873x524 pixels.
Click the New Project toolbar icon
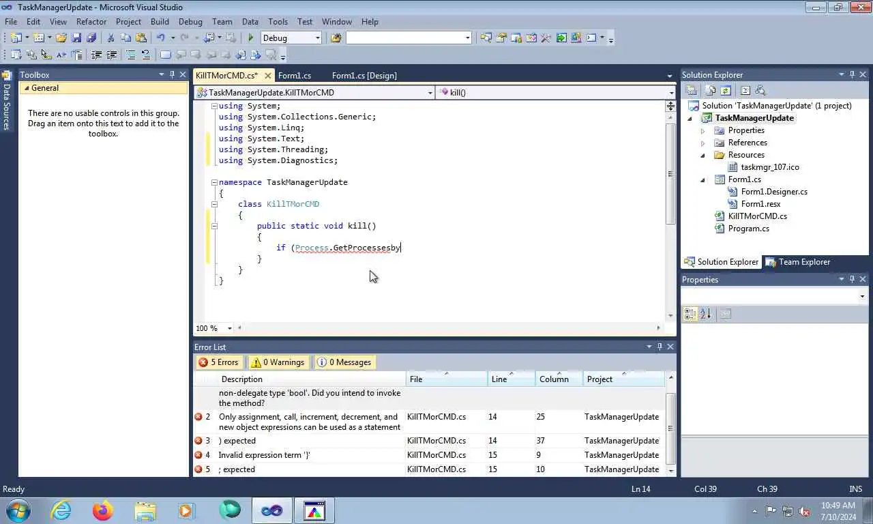pyautogui.click(x=15, y=38)
